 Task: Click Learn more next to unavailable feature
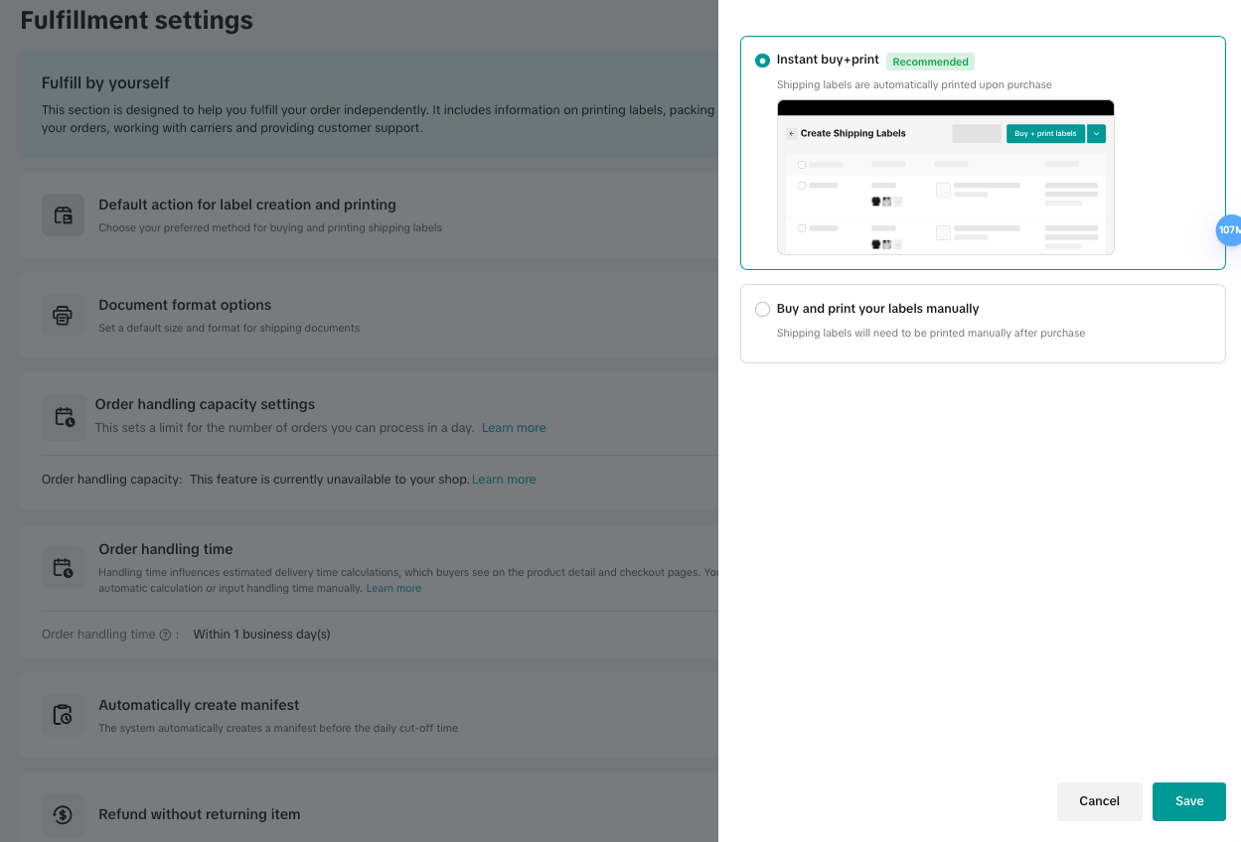click(504, 480)
